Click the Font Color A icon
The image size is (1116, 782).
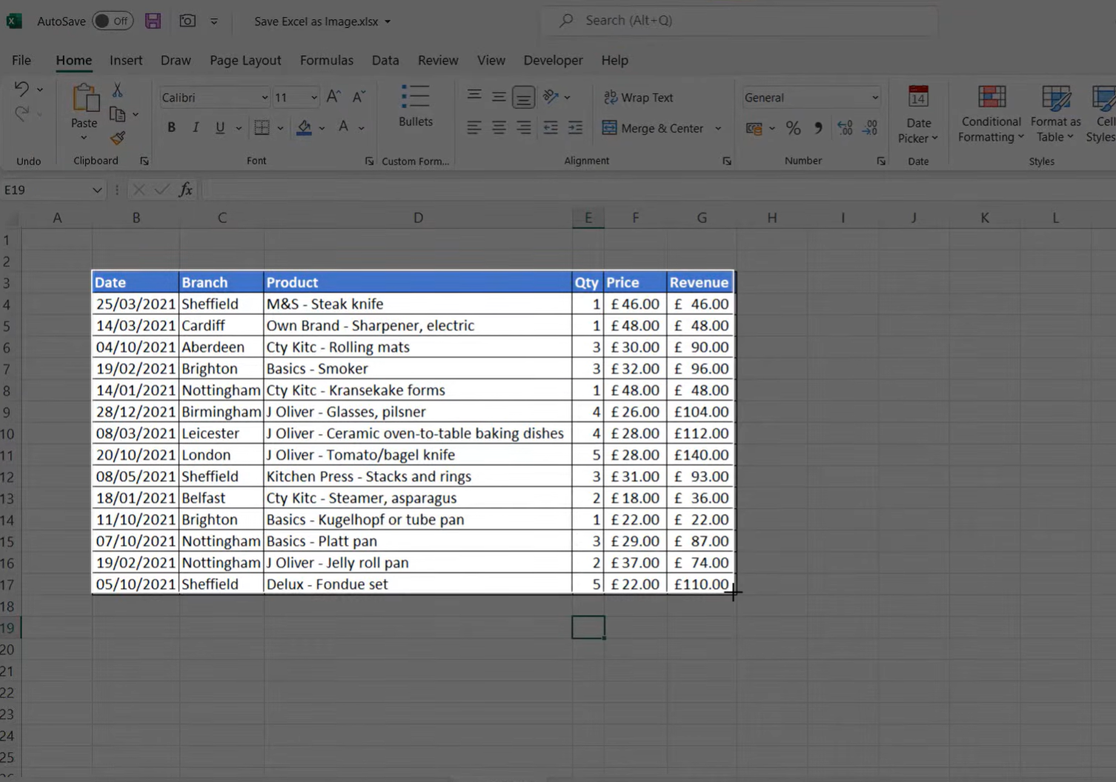tap(343, 127)
